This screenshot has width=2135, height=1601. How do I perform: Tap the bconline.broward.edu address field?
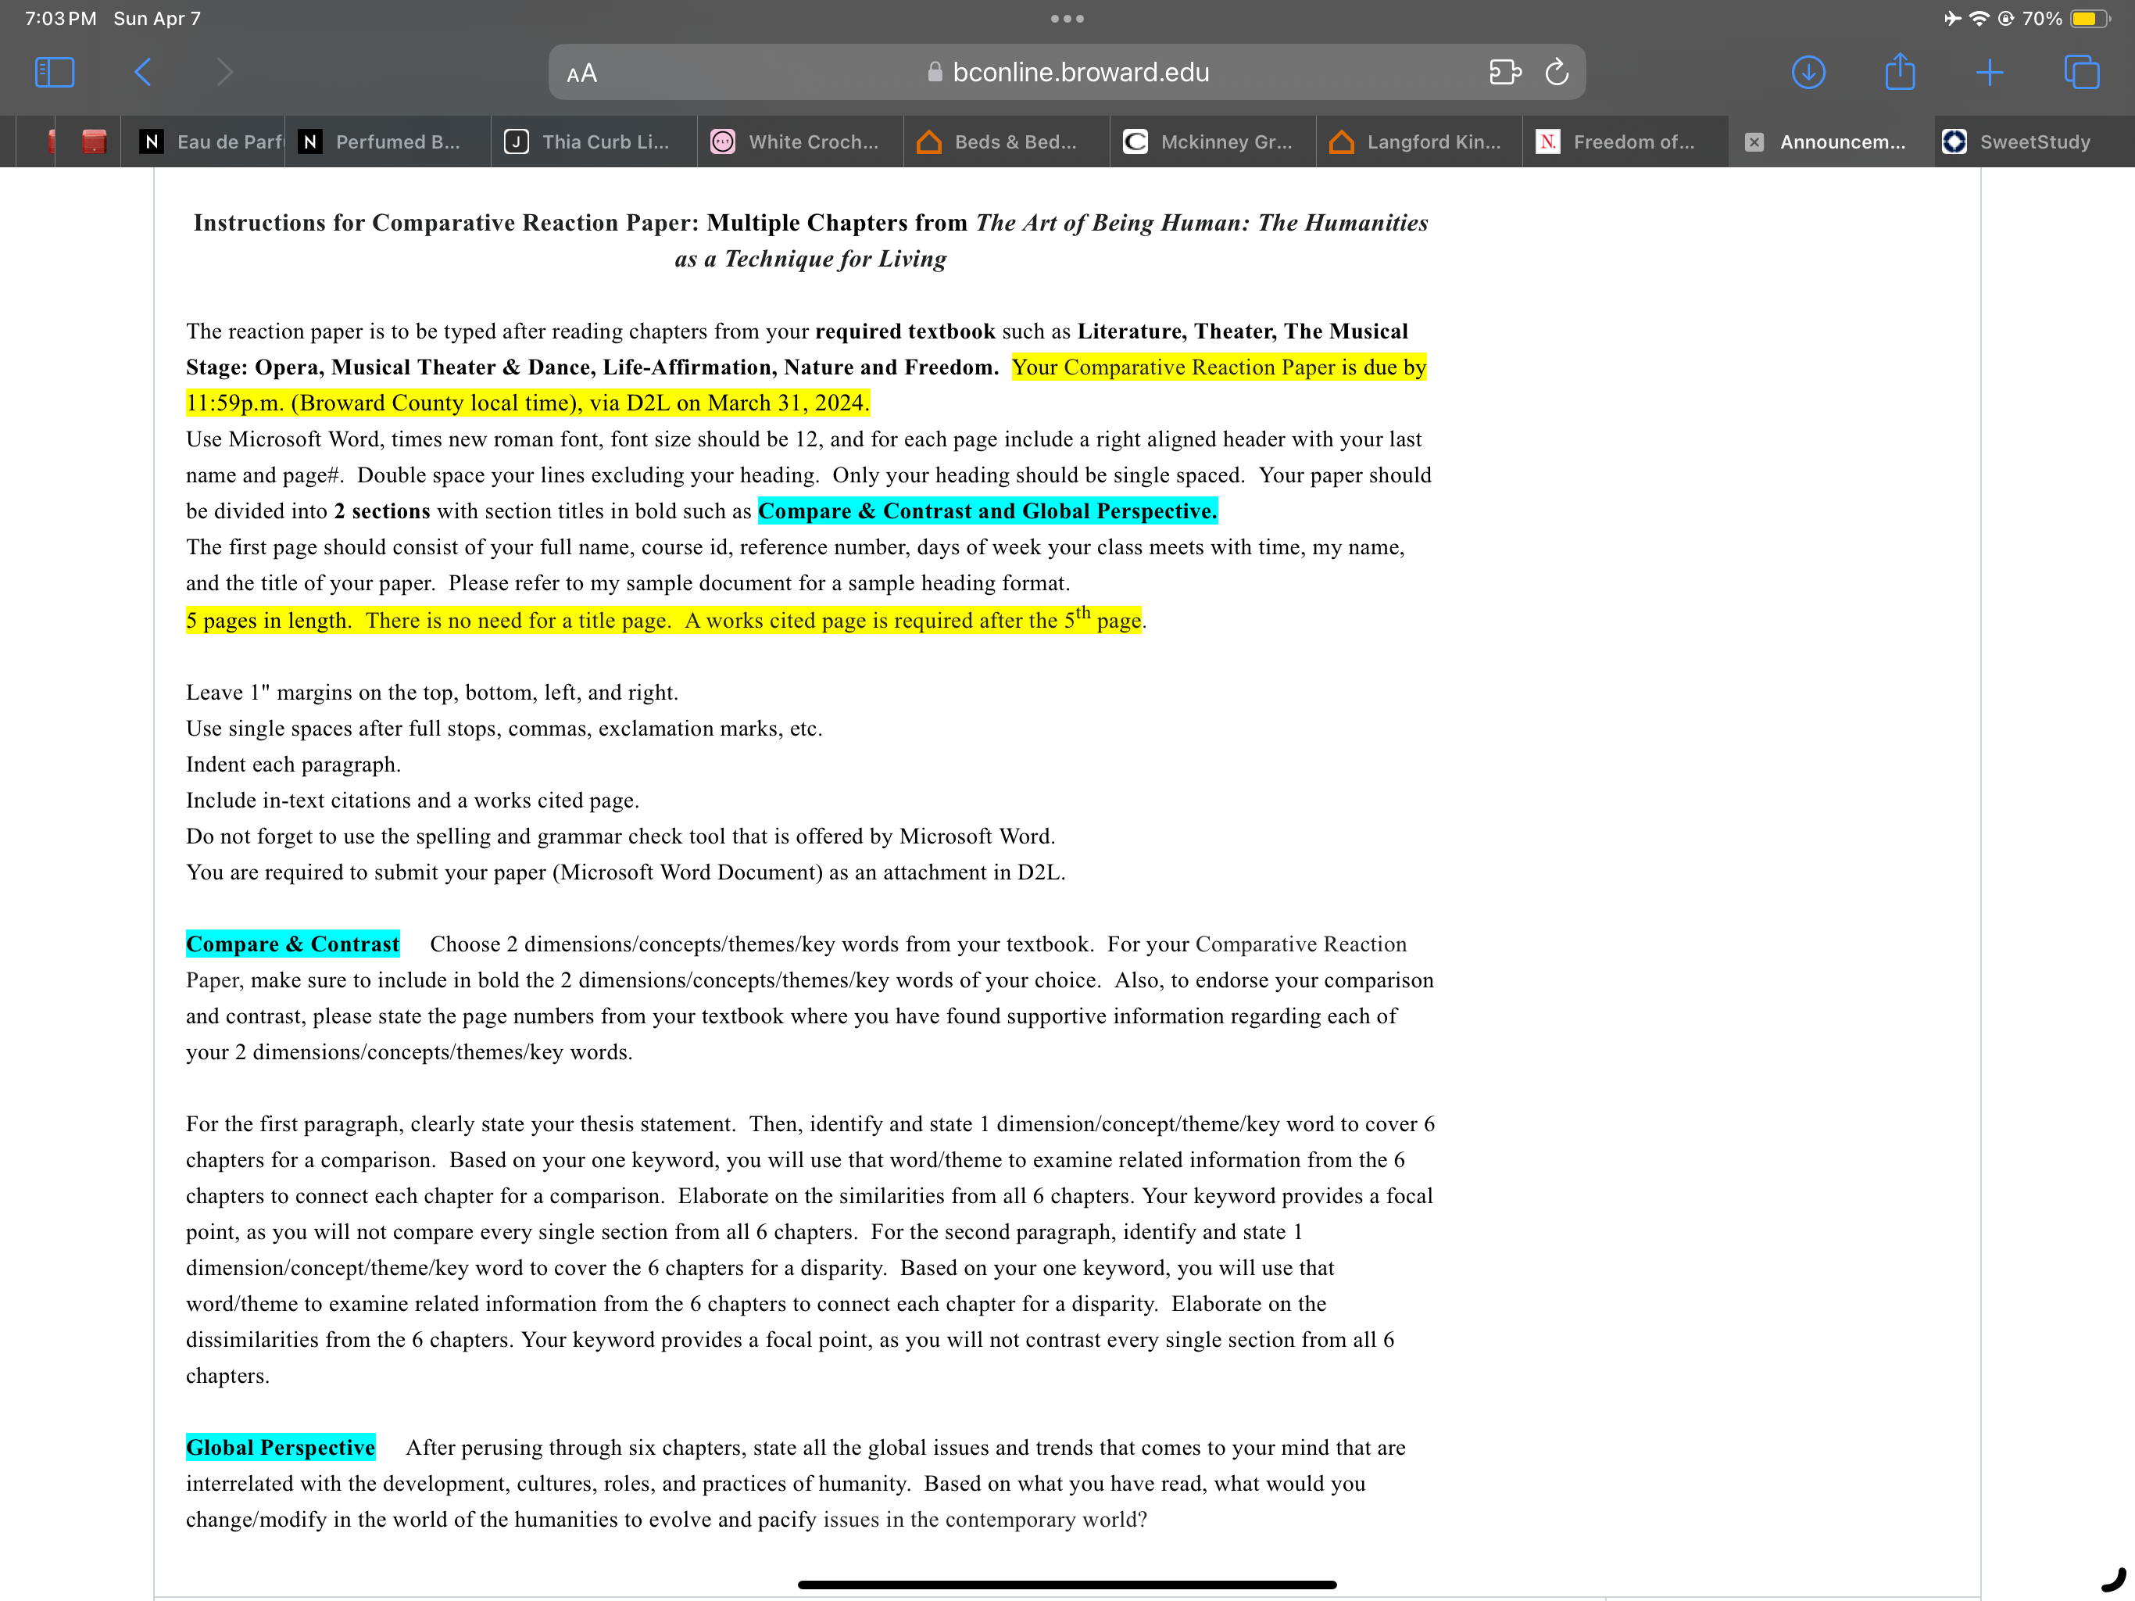pos(1067,73)
